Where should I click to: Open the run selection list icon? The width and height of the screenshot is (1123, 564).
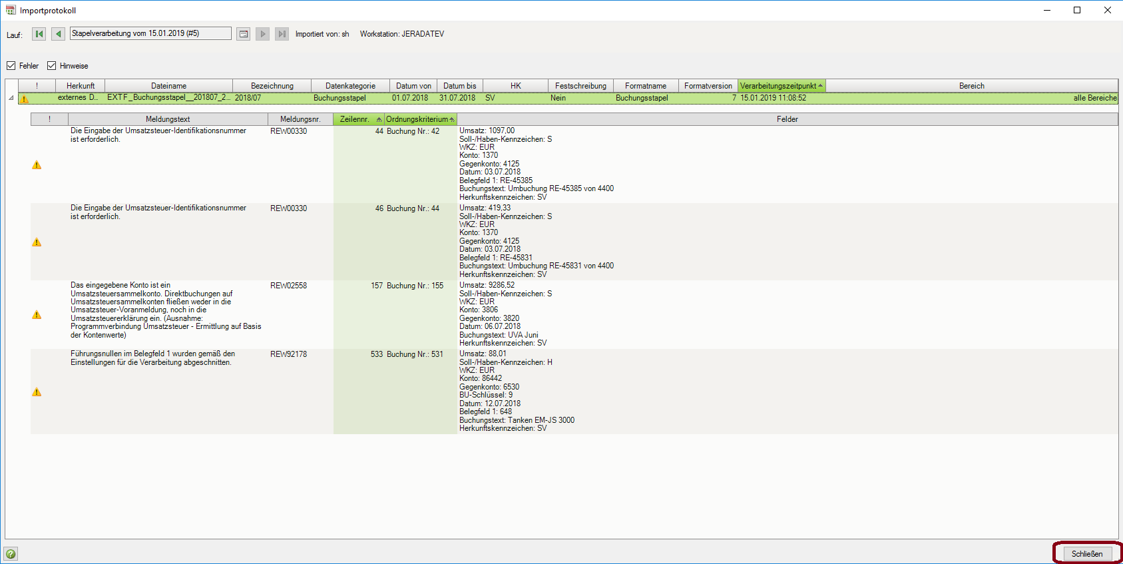tap(244, 34)
